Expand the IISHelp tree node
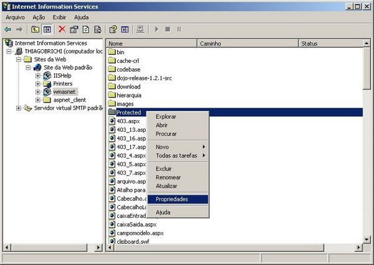 click(x=37, y=76)
